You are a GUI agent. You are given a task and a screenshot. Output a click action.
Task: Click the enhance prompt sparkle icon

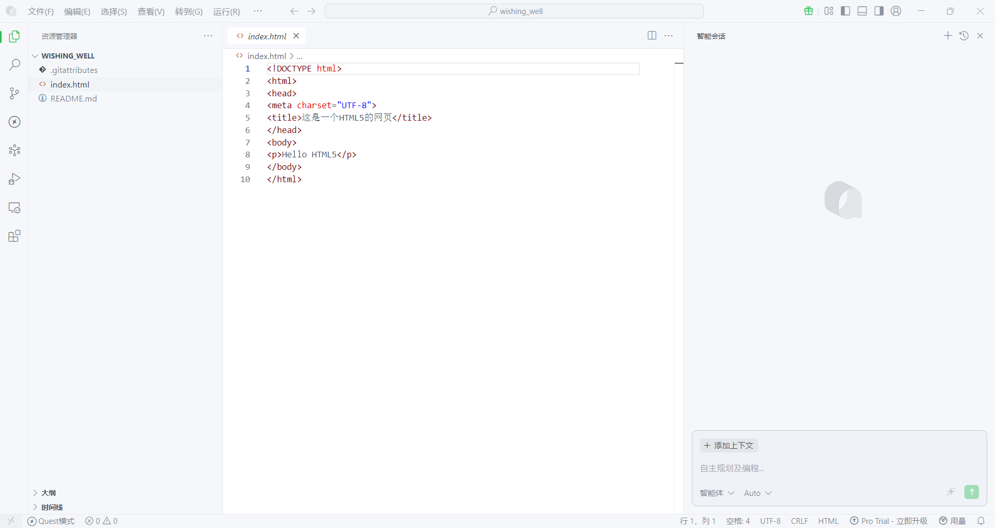pos(951,492)
